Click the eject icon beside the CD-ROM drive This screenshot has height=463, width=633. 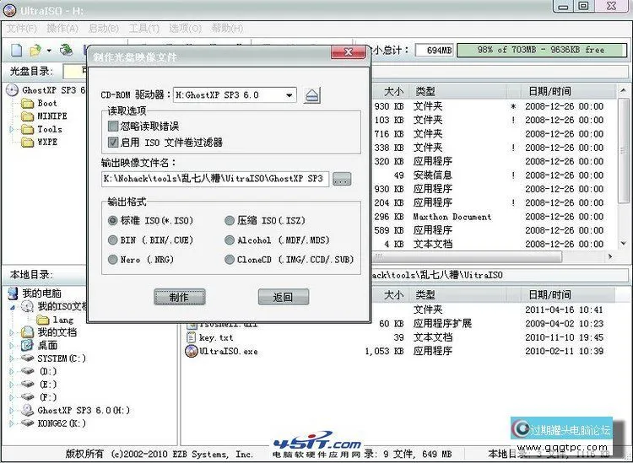click(x=312, y=95)
